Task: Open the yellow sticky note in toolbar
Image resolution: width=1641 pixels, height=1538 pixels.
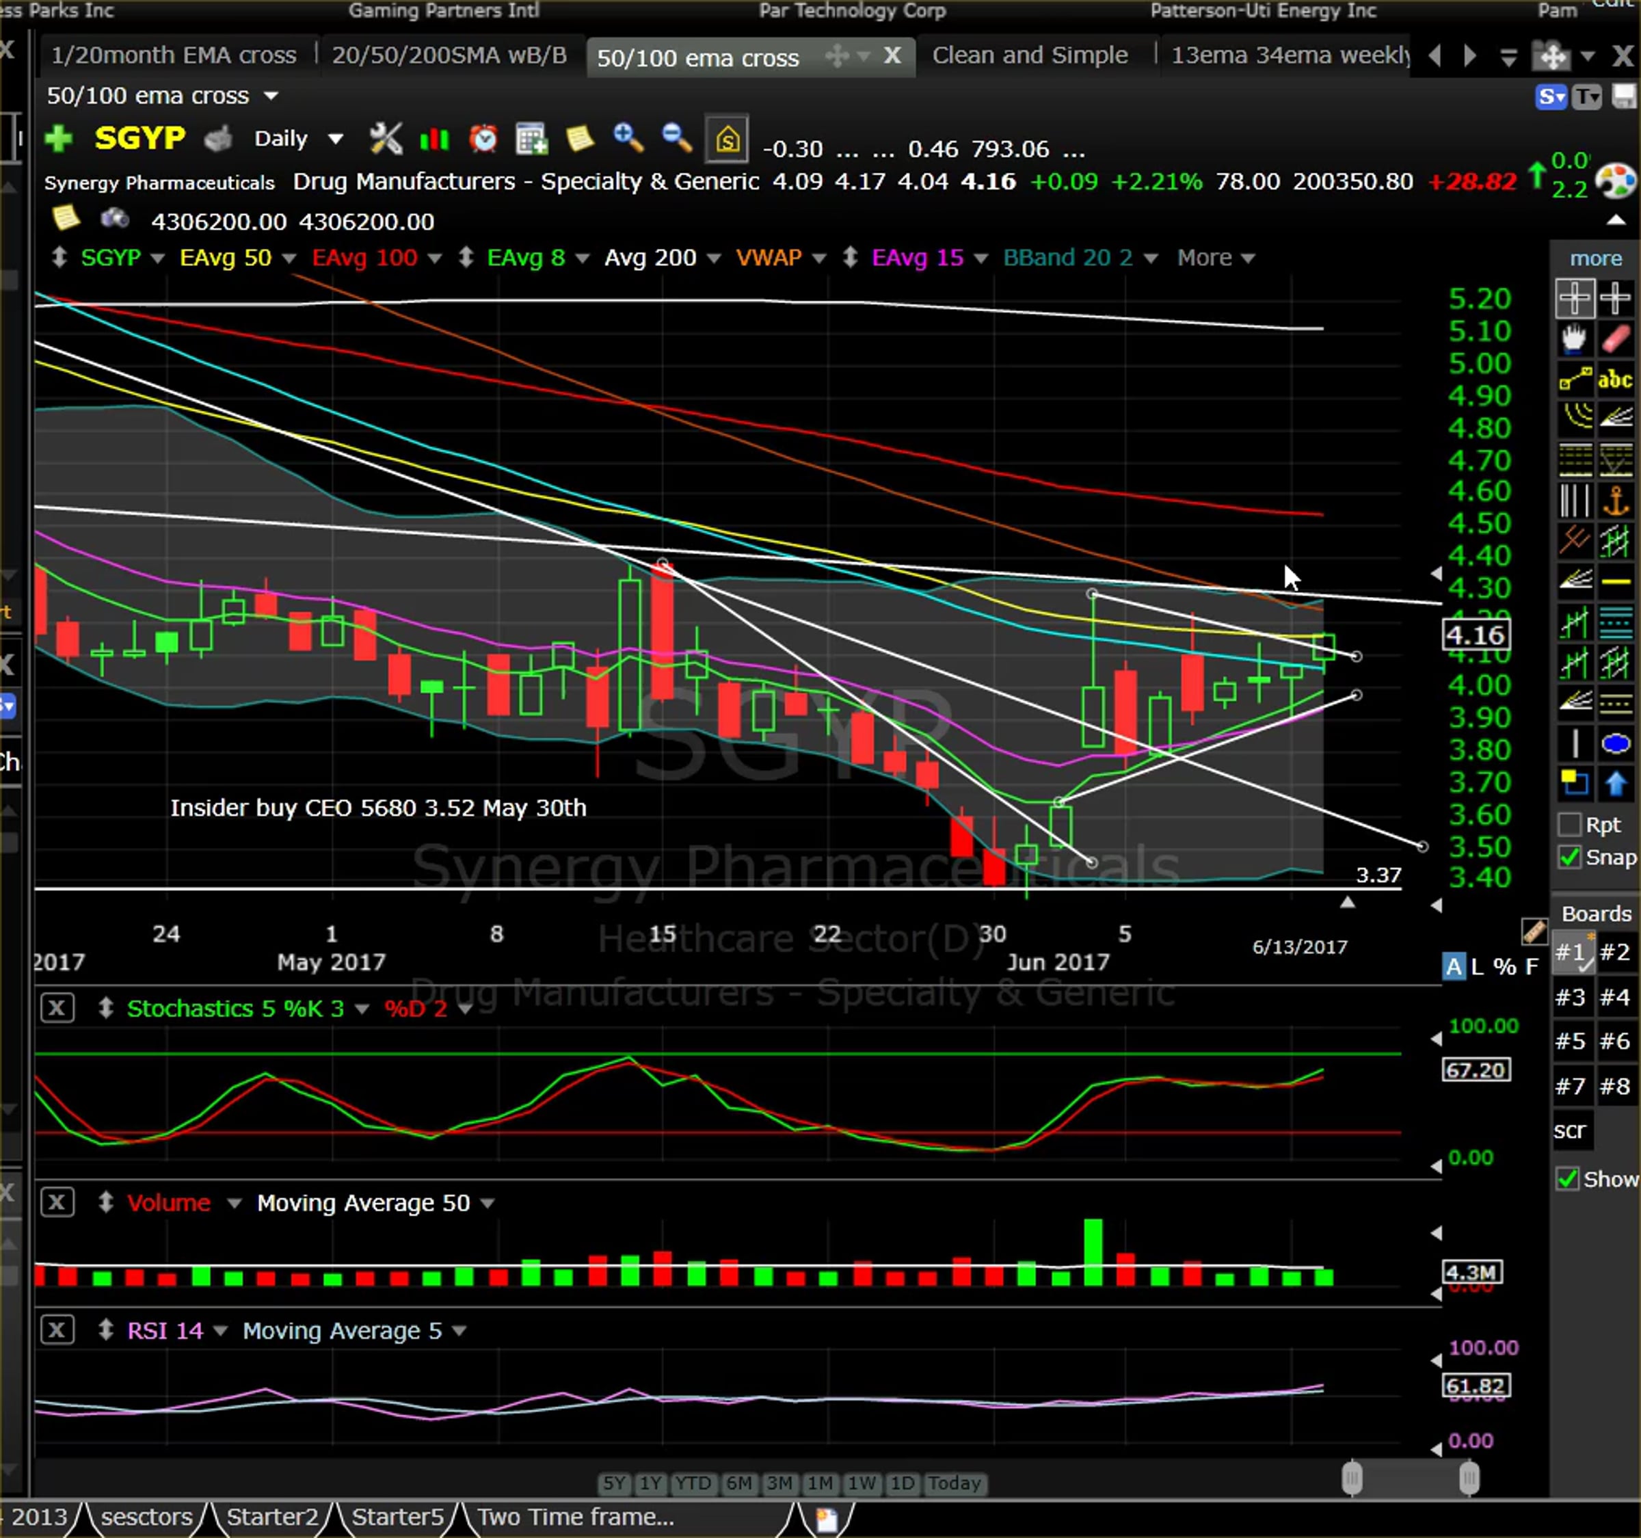Action: [x=581, y=138]
